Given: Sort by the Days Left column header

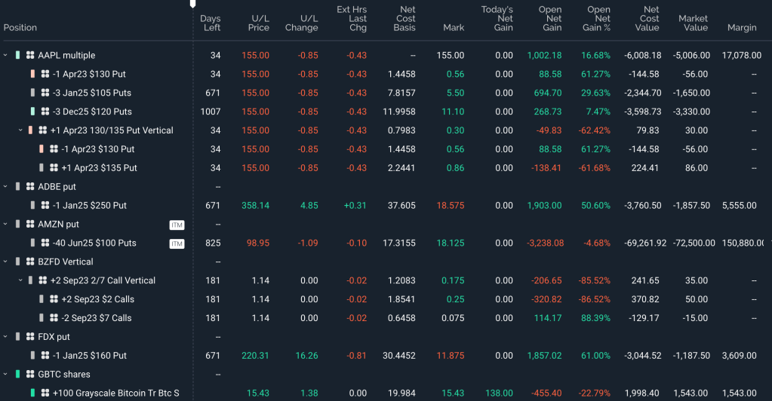Looking at the screenshot, I should click(x=211, y=23).
